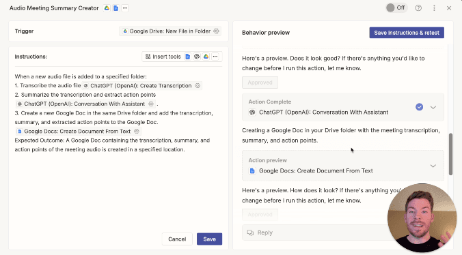Open gear settings for Create Document From Text
462x255 pixels.
[x=137, y=132]
